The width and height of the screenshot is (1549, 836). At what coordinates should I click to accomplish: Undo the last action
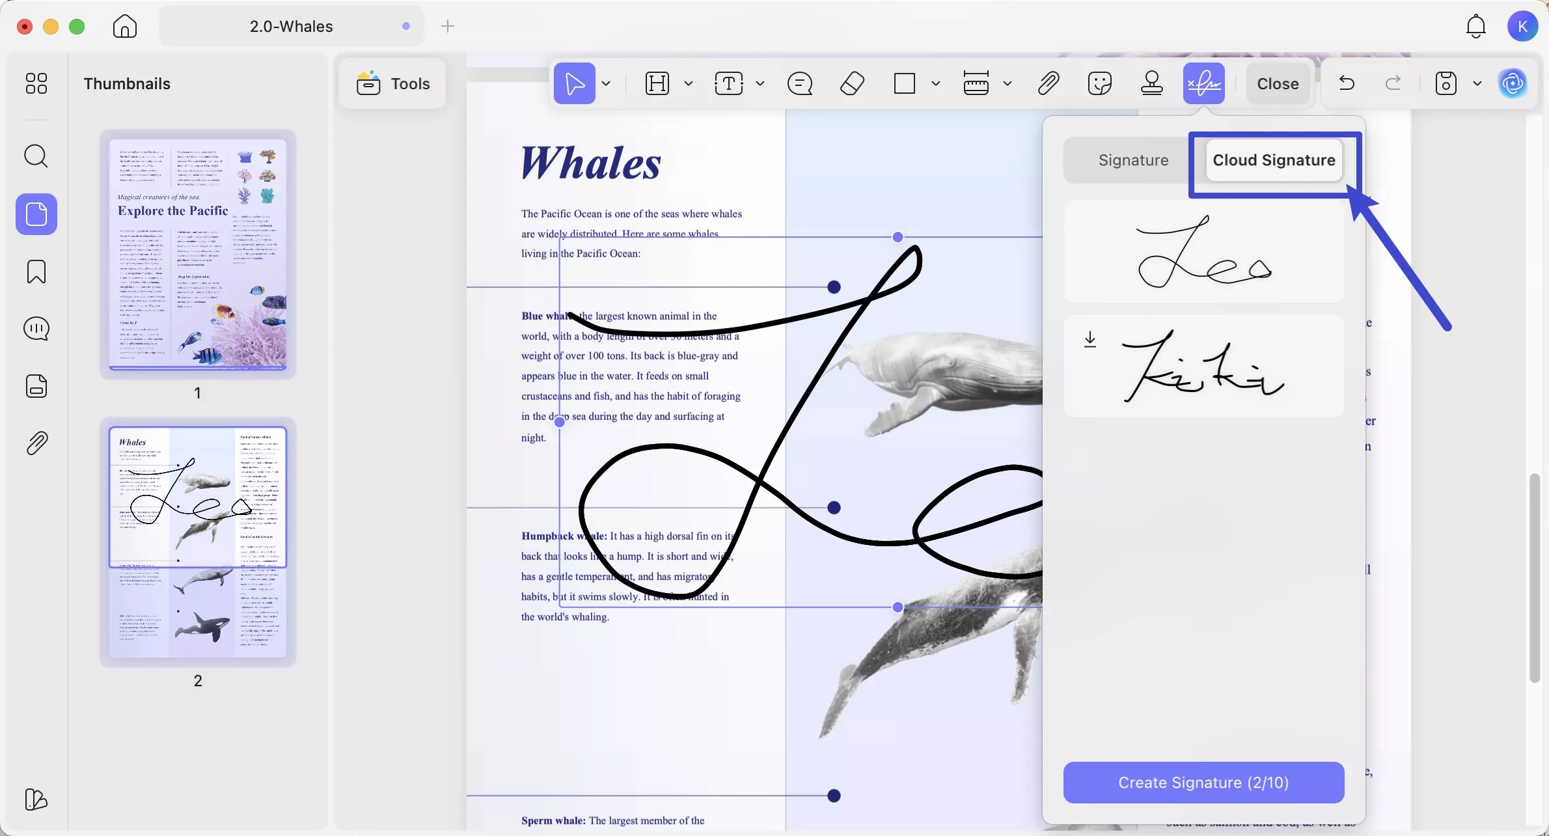(1347, 83)
